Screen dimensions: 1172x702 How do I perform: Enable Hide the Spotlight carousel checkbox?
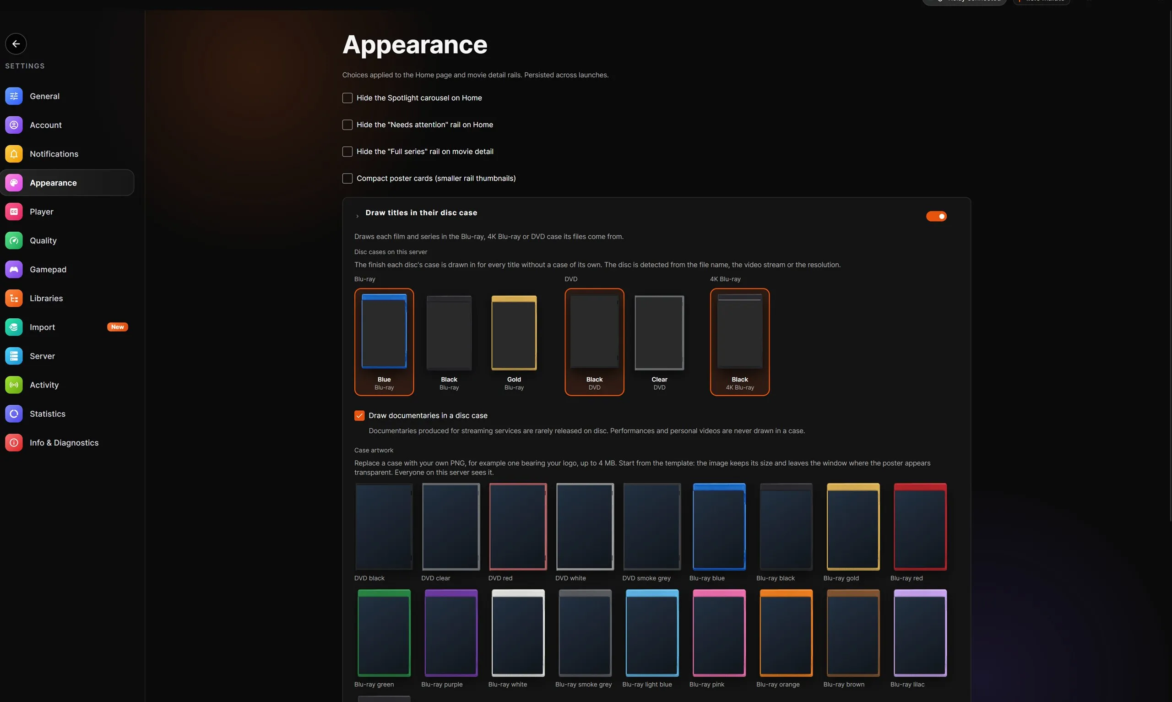(x=347, y=98)
